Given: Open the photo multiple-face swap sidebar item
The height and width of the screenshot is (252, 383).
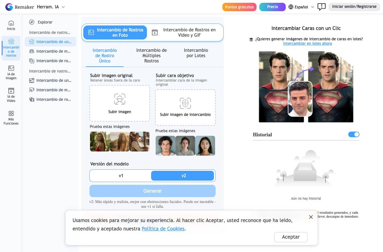Looking at the screenshot, I should (50, 51).
